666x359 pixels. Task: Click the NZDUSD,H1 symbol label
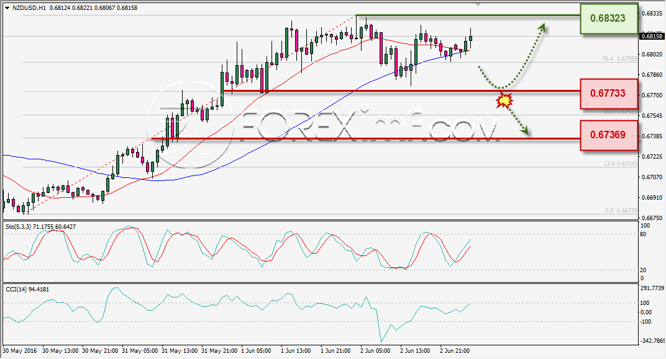click(x=29, y=7)
